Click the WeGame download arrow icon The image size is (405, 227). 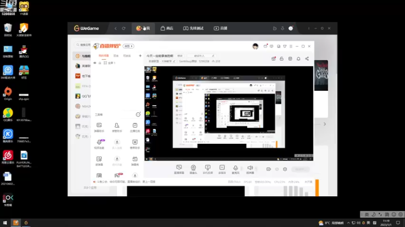(282, 28)
